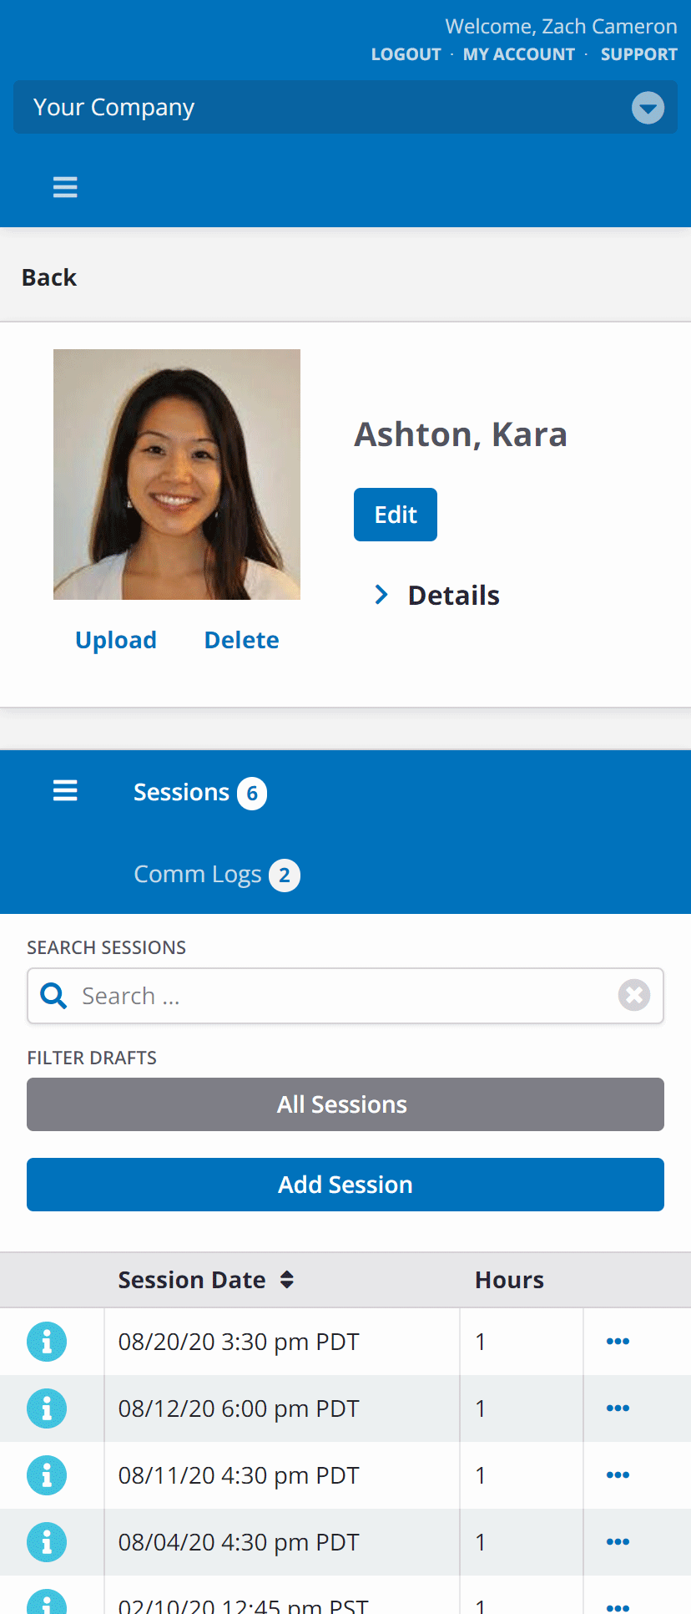691x1614 pixels.
Task: Open more options for 08/20/20 session
Action: click(x=618, y=1342)
